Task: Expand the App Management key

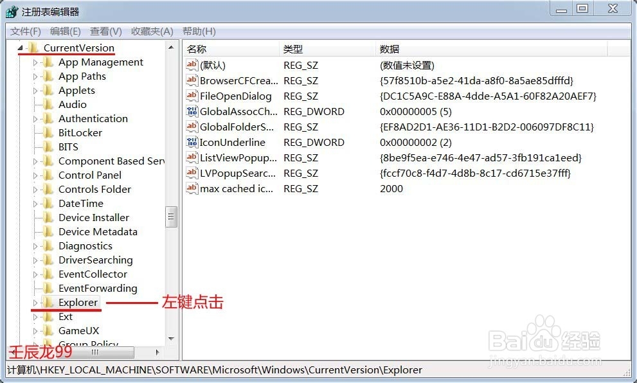Action: [x=35, y=62]
